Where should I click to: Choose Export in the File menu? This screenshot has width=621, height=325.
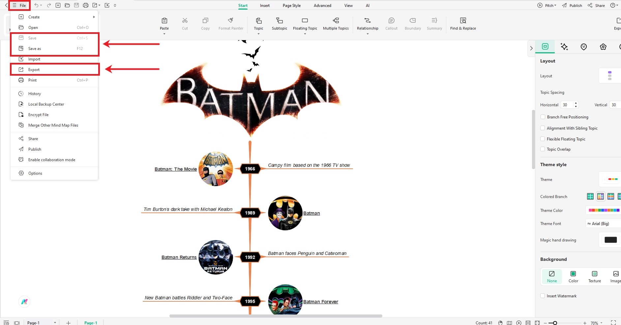click(x=54, y=70)
